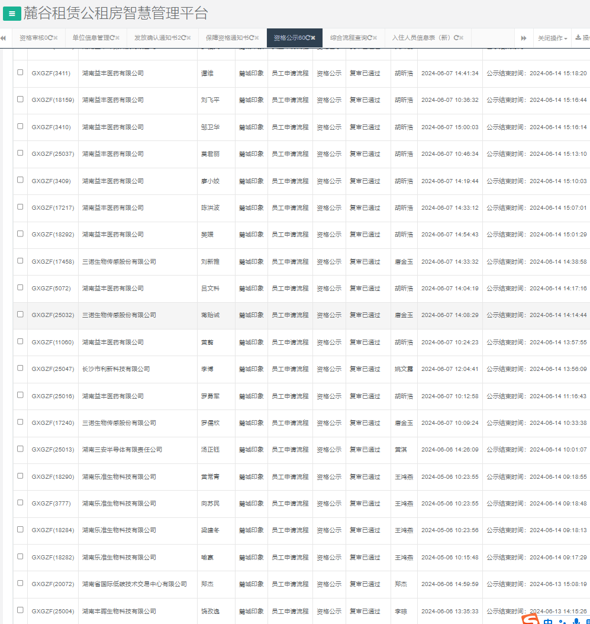Toggle the green hamburger sidebar menu button
This screenshot has height=624, width=590.
pos(12,14)
